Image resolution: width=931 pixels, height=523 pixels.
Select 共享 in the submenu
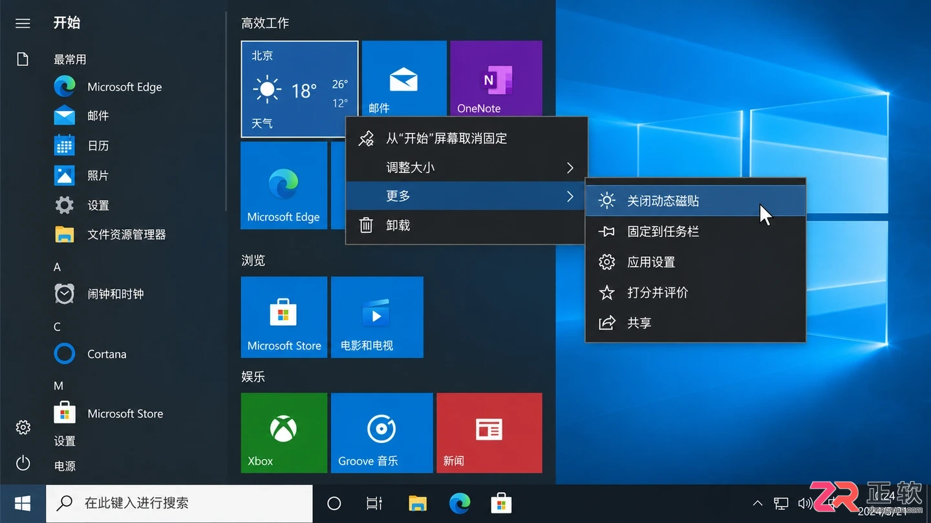[696, 323]
